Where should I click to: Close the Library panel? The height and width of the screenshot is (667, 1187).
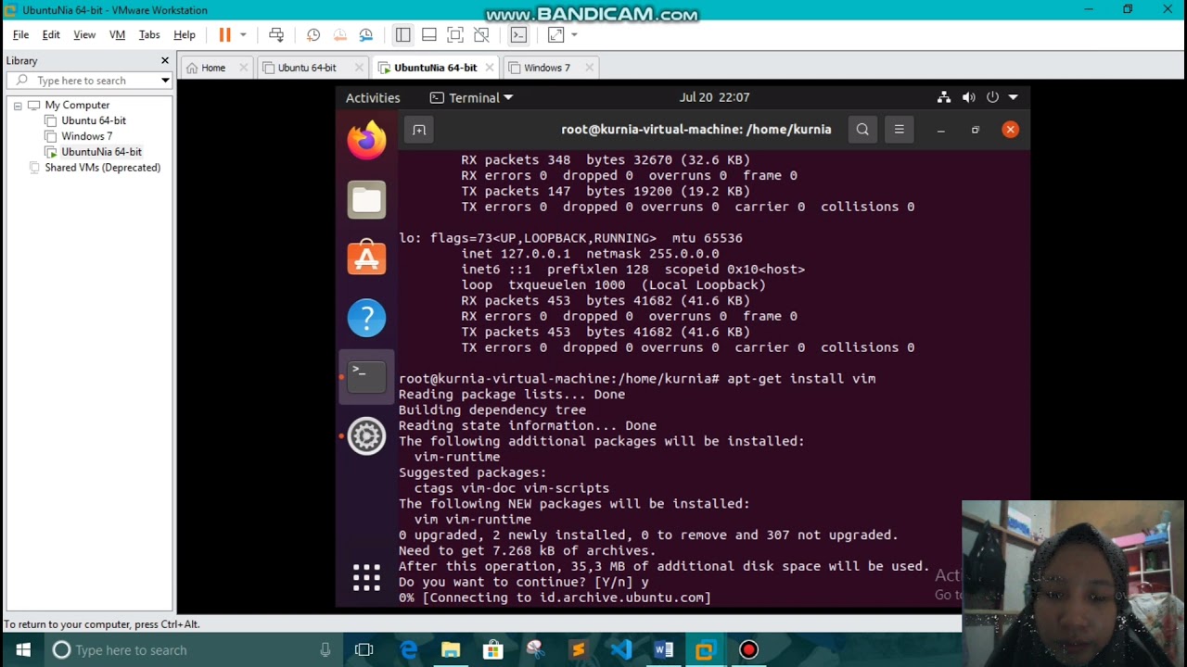[x=165, y=60]
